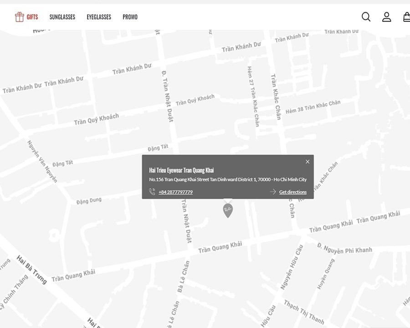Image resolution: width=410 pixels, height=328 pixels.
Task: Click the store address text in popup
Action: point(228,179)
